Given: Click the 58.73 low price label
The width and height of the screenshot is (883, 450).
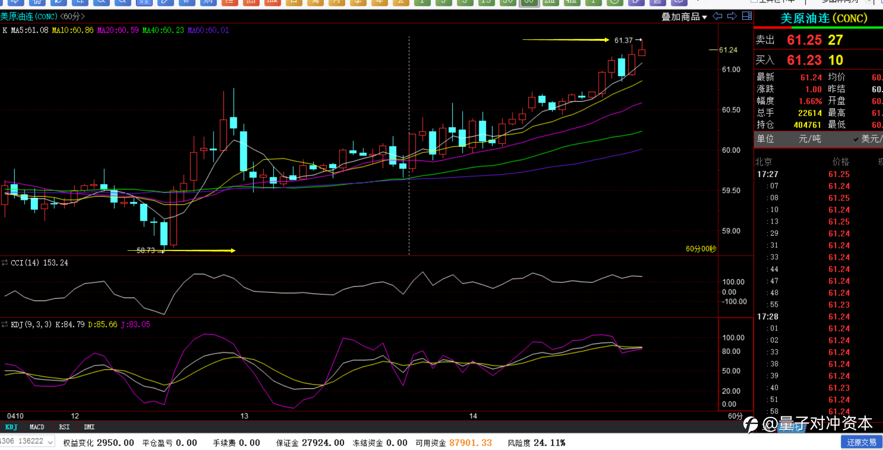Looking at the screenshot, I should (x=146, y=251).
